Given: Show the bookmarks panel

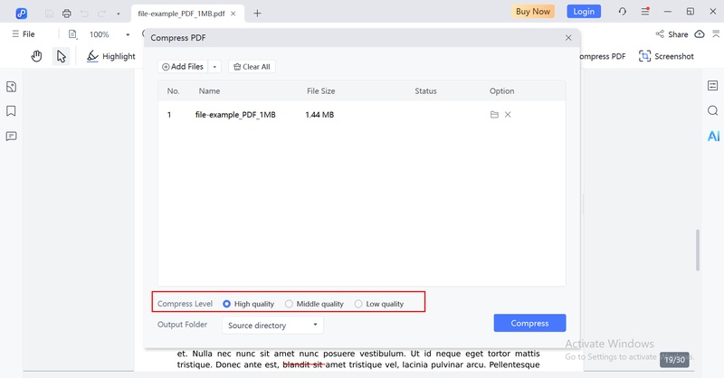Looking at the screenshot, I should coord(11,110).
